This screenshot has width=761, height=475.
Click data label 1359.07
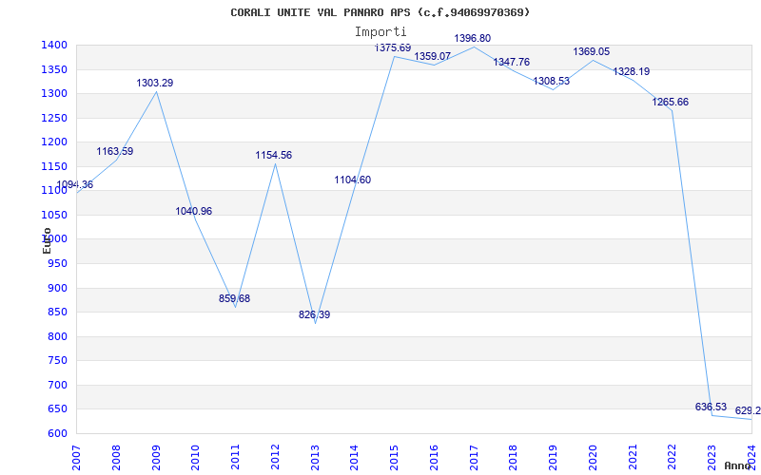click(x=433, y=56)
